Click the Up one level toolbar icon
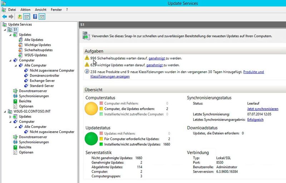The height and width of the screenshot is (183, 286). [20, 17]
